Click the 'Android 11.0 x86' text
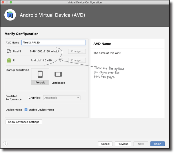Screen dimensions: 174x153 pyautogui.click(x=41, y=60)
